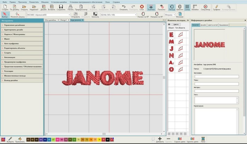Viewport: 247px width, 144px height.
Task: Open the Метрика units dropdown
Action: click(x=170, y=15)
